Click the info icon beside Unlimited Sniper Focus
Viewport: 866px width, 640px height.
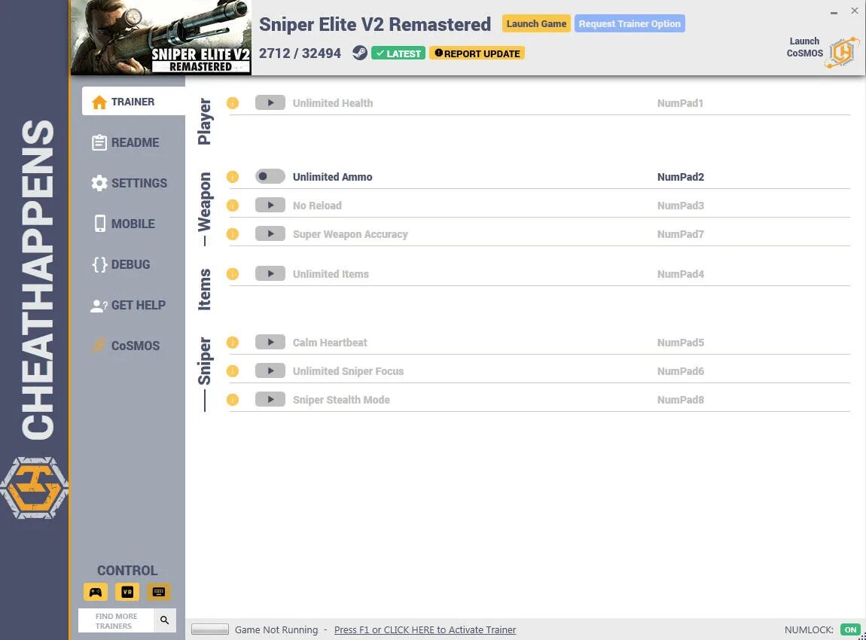(x=233, y=371)
